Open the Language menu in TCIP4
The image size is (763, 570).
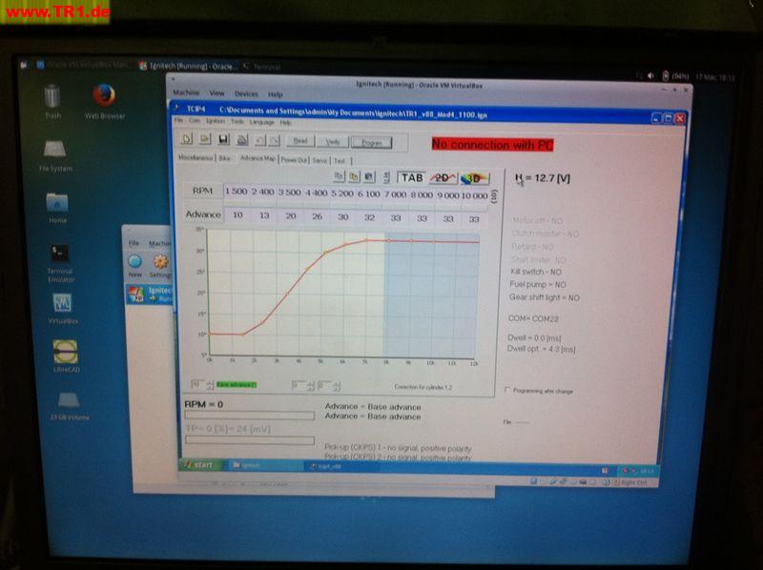(x=261, y=122)
